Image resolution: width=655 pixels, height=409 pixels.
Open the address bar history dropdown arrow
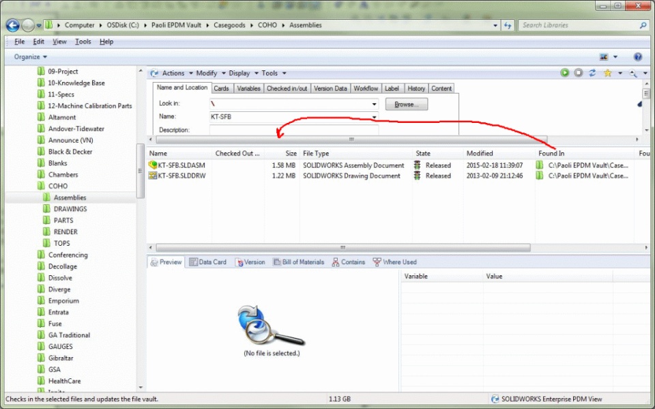tap(495, 25)
